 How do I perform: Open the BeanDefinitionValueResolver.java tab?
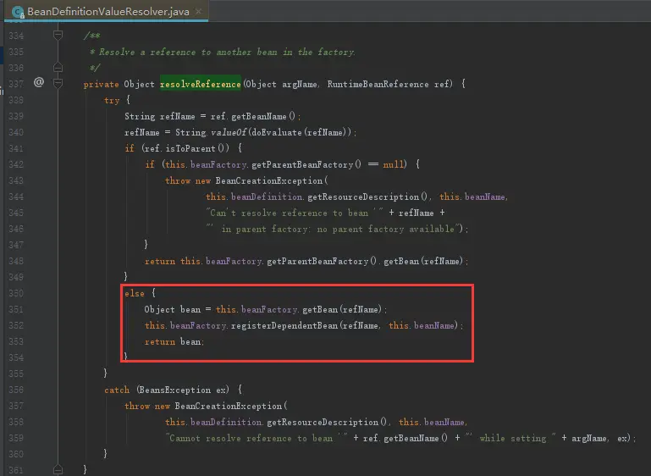click(x=108, y=12)
